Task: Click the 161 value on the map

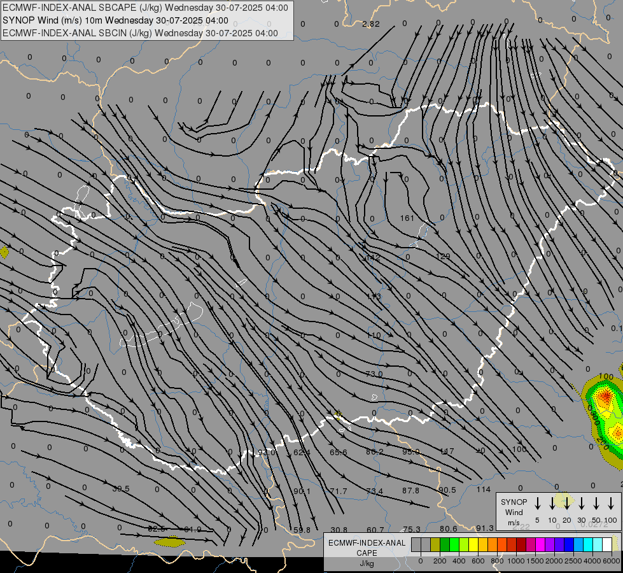Action: [407, 218]
